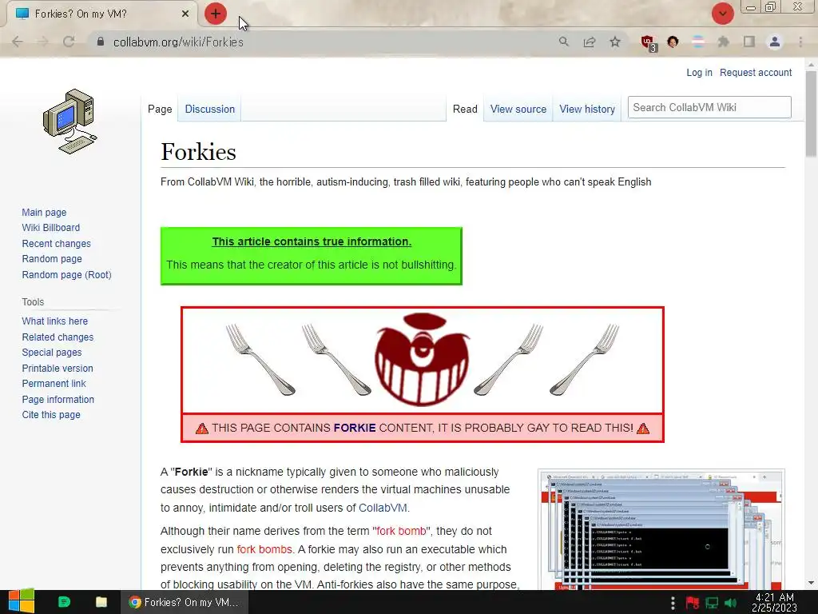Show hidden tray icons via dots
Screen dimensions: 818x614
(x=673, y=603)
